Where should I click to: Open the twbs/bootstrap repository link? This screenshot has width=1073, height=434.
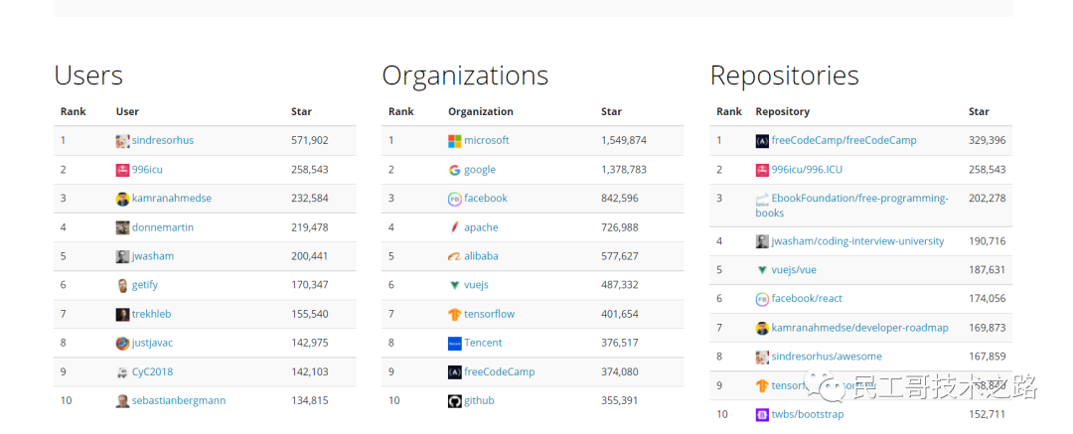click(x=807, y=414)
